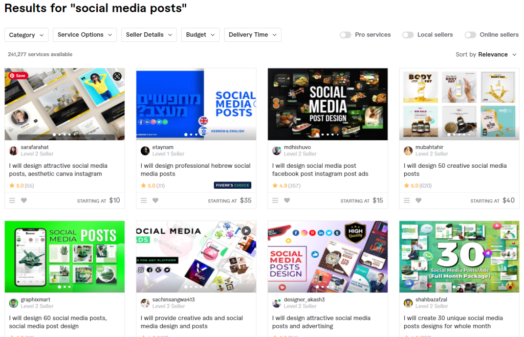
Task: Click Pinterest Save button on first thumbnail
Action: 18,76
